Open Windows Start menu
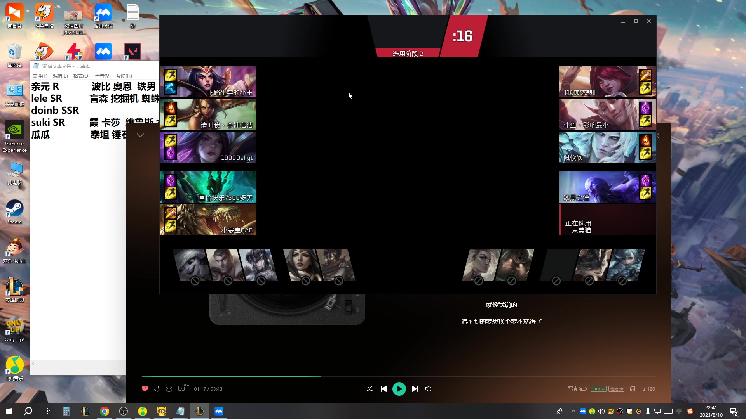This screenshot has width=746, height=419. (9, 411)
